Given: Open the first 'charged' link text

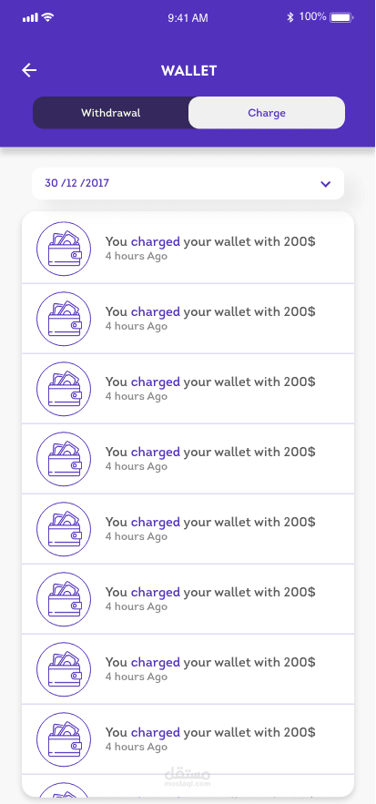Looking at the screenshot, I should [156, 241].
